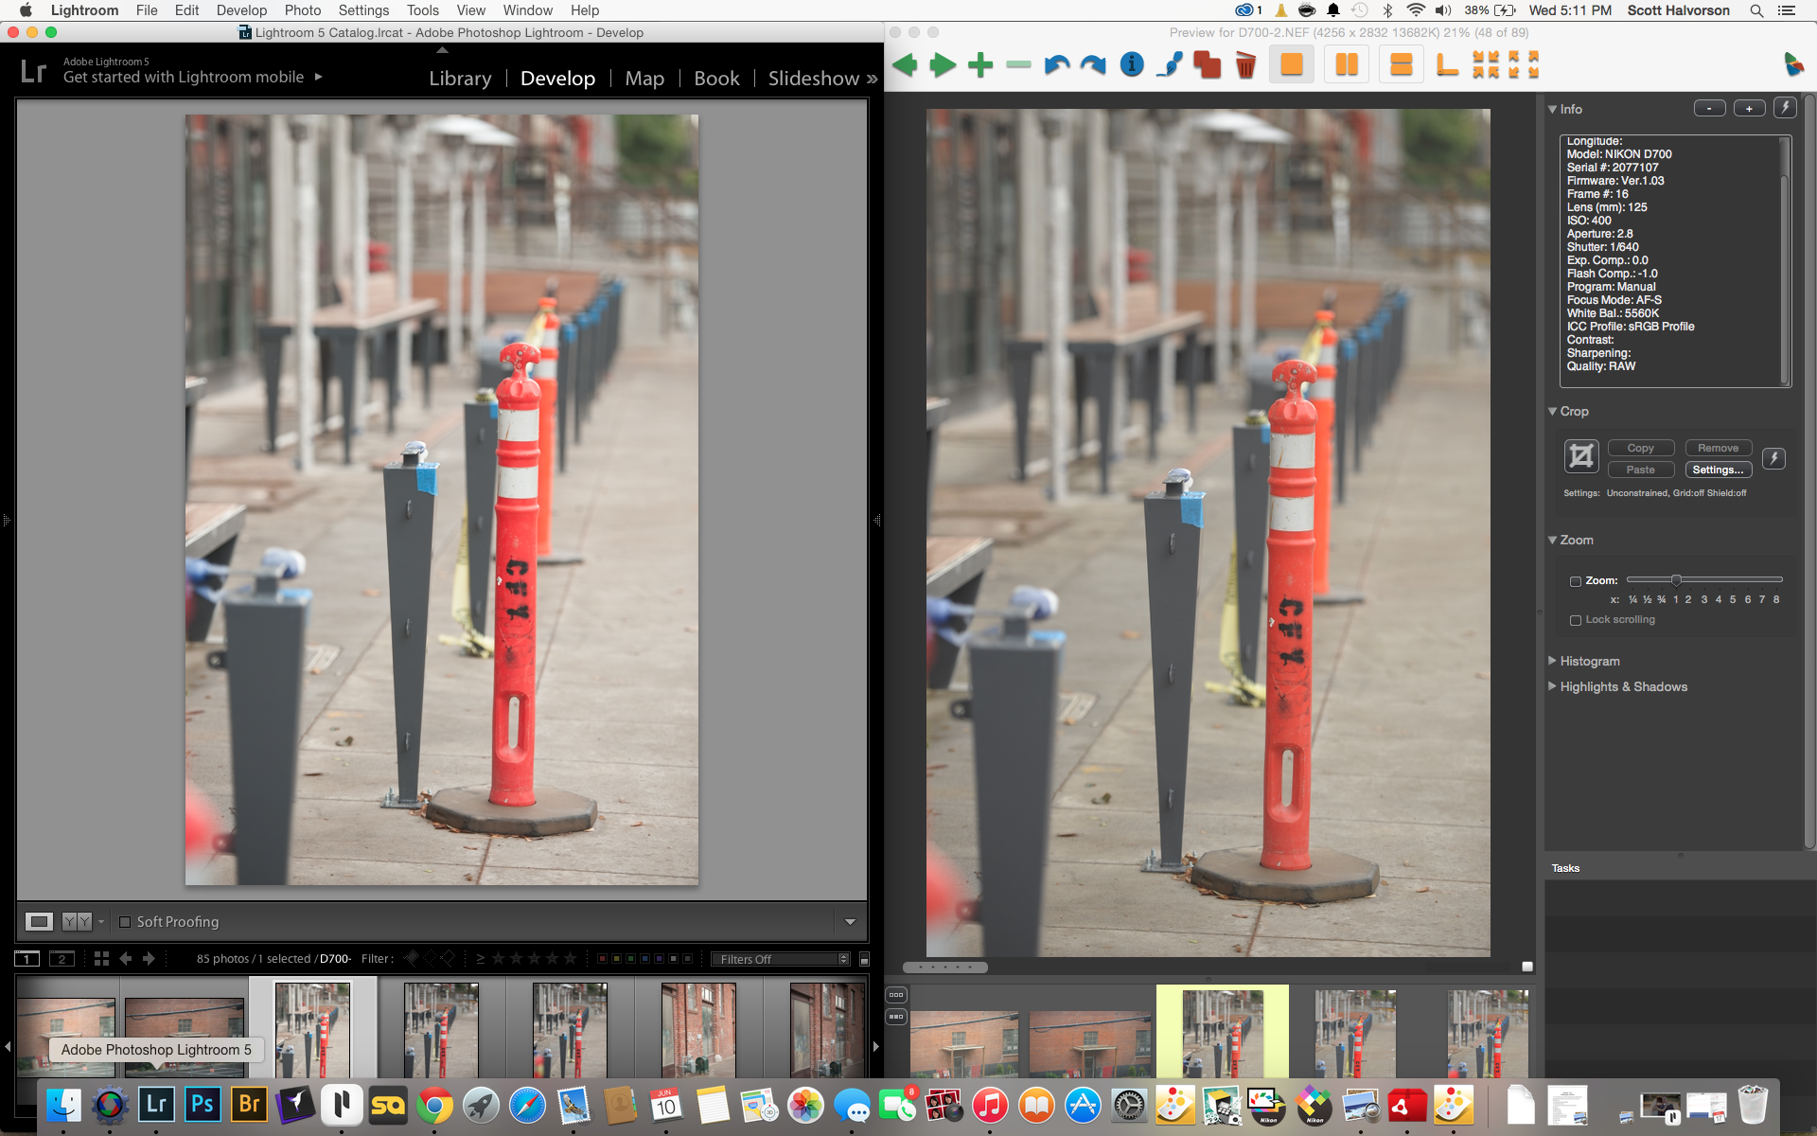
Task: Switch to the Book module
Action: (716, 79)
